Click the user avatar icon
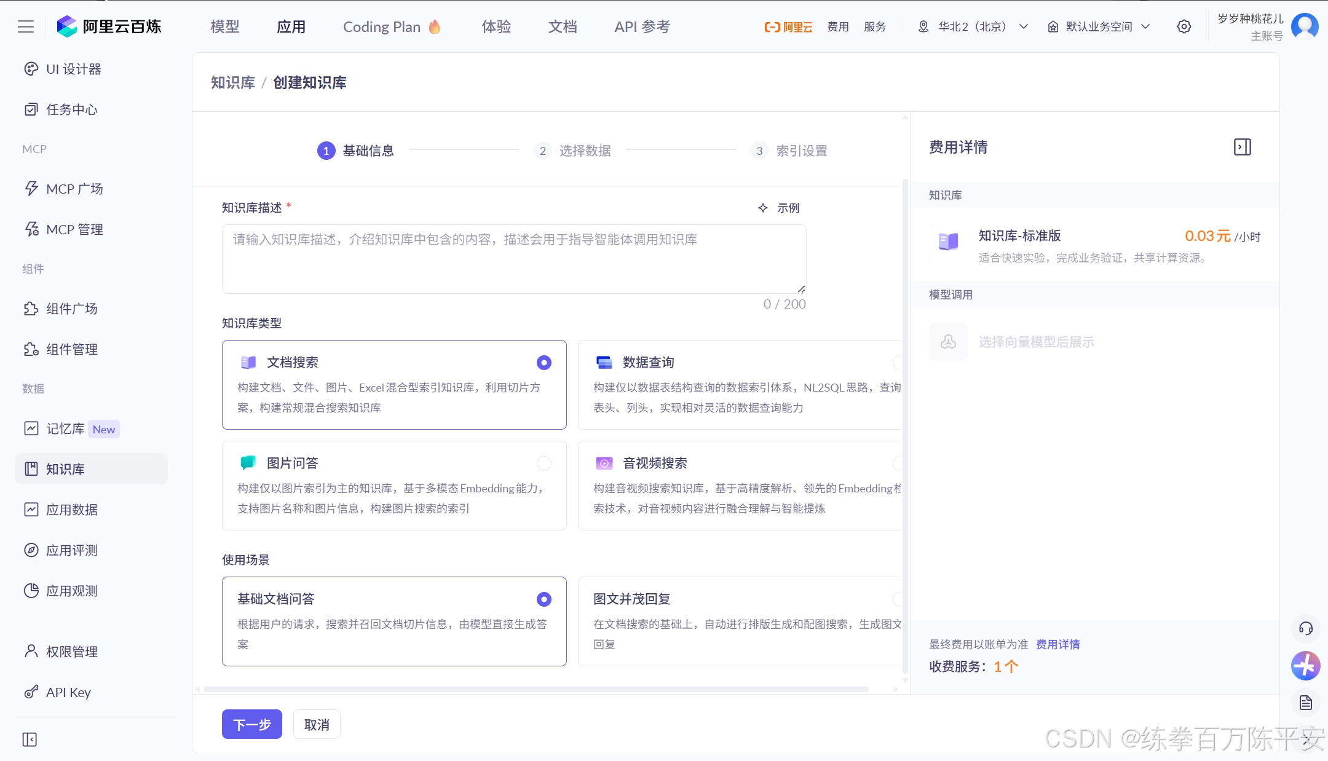This screenshot has height=761, width=1328. 1304,26
